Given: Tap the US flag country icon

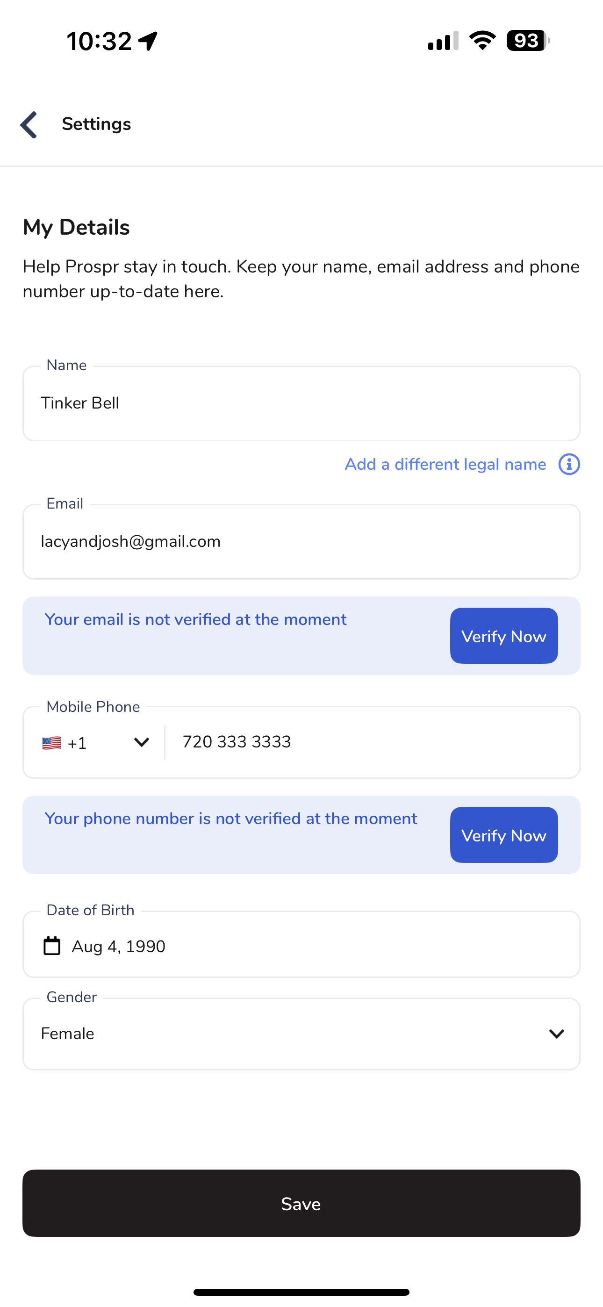Looking at the screenshot, I should (52, 743).
